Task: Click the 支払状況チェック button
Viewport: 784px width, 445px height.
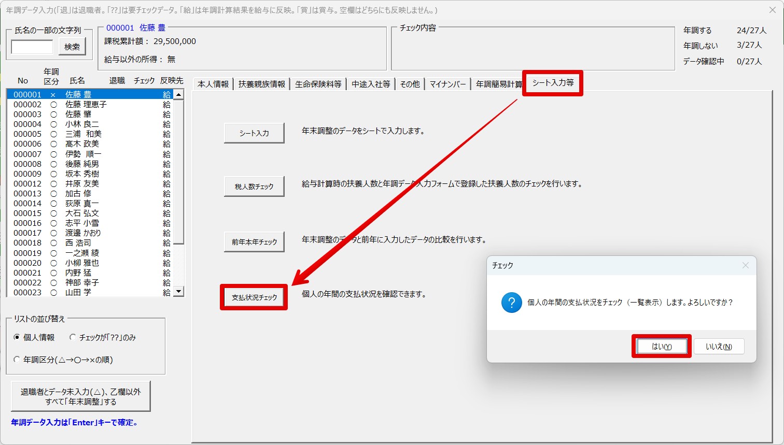Action: pos(254,297)
